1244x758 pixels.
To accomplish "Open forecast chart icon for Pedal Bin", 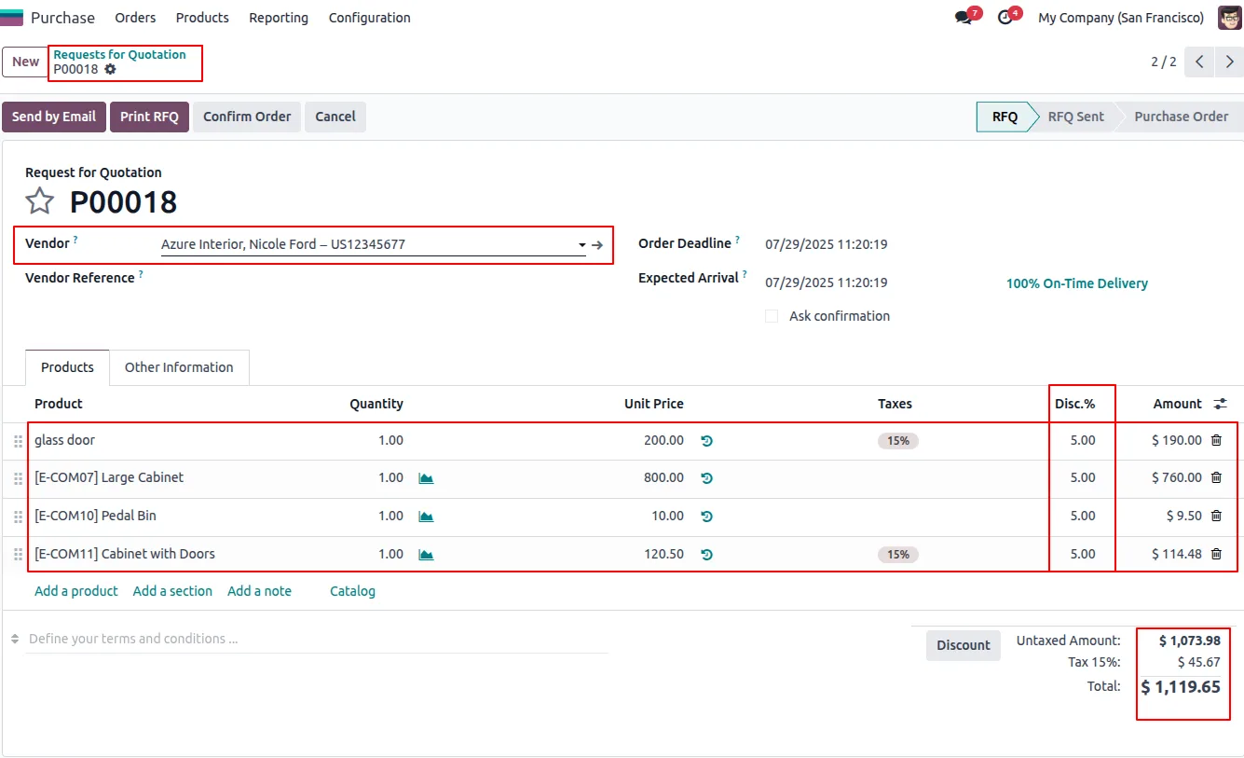I will [426, 517].
